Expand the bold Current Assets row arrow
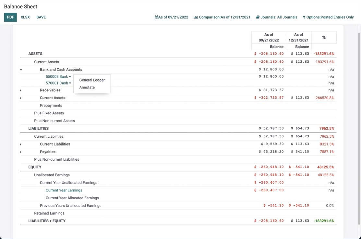Screen dimensions: 361x239 click(x=21, y=98)
